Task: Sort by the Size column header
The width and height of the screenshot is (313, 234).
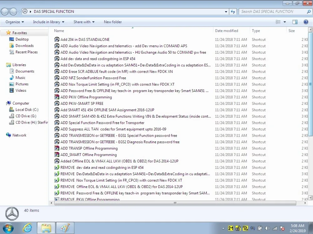Action: (x=291, y=31)
